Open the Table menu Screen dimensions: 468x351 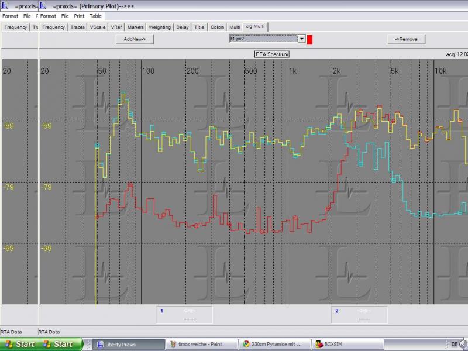96,16
